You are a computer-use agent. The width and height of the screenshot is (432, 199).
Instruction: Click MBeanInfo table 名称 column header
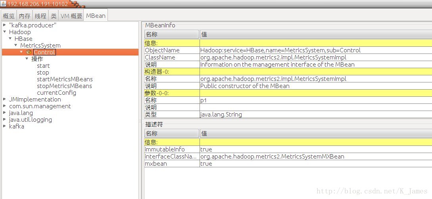tap(171, 34)
